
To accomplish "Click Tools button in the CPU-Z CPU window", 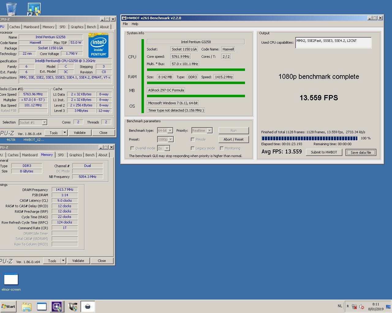I will [x=54, y=133].
